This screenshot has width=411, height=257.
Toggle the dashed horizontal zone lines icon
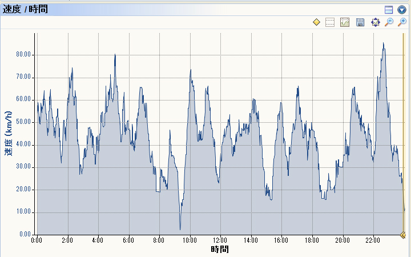tap(330, 22)
